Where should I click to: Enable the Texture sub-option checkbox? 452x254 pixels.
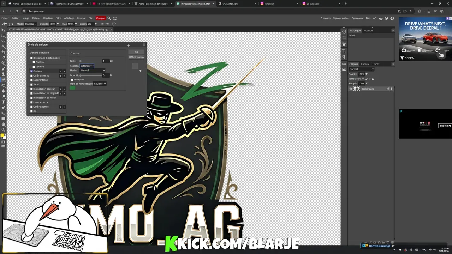click(x=34, y=67)
